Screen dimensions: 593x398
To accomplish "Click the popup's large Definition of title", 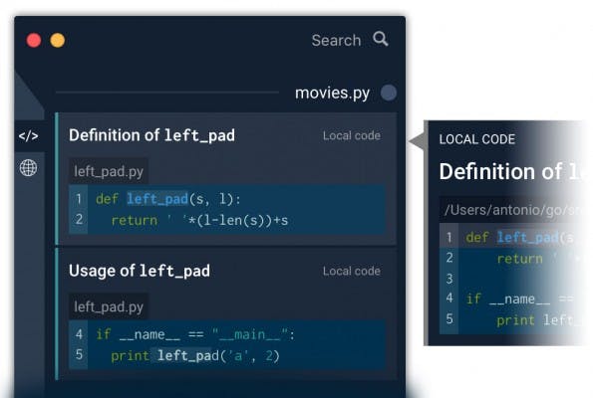I will coord(510,172).
